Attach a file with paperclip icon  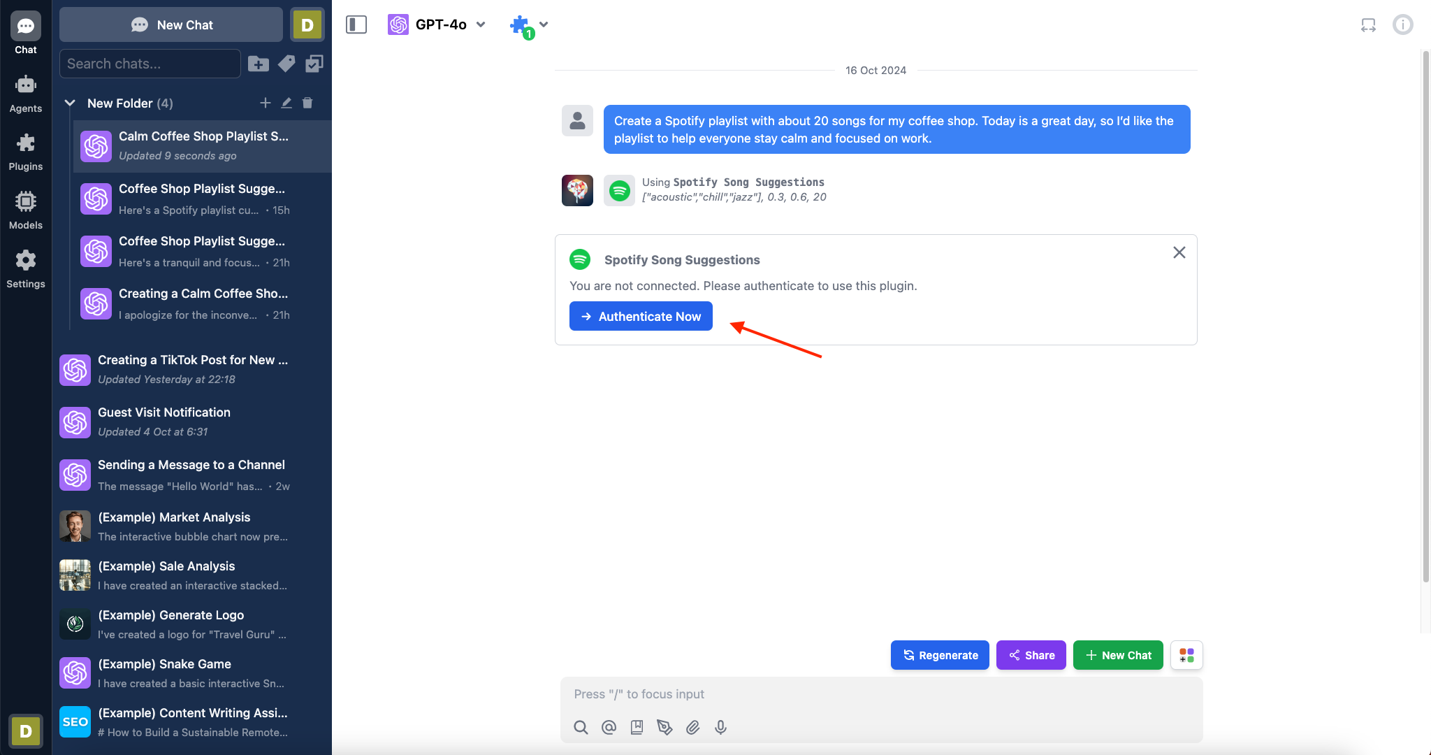(692, 728)
